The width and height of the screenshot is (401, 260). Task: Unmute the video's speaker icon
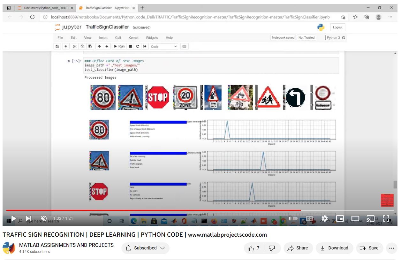(x=44, y=218)
